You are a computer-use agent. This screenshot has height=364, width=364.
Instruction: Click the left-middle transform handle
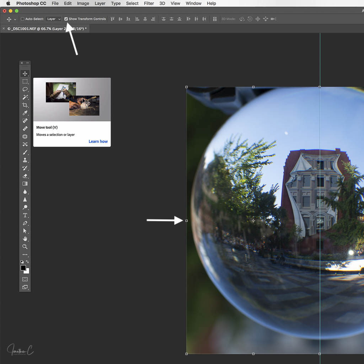point(187,221)
